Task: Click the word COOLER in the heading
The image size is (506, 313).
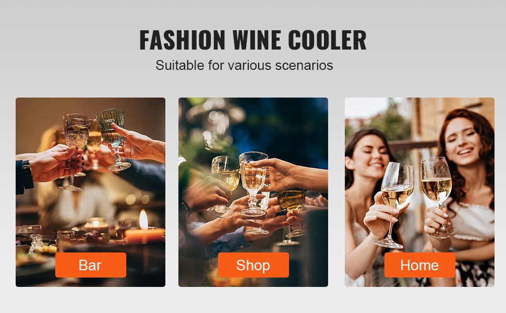Action: (327, 40)
